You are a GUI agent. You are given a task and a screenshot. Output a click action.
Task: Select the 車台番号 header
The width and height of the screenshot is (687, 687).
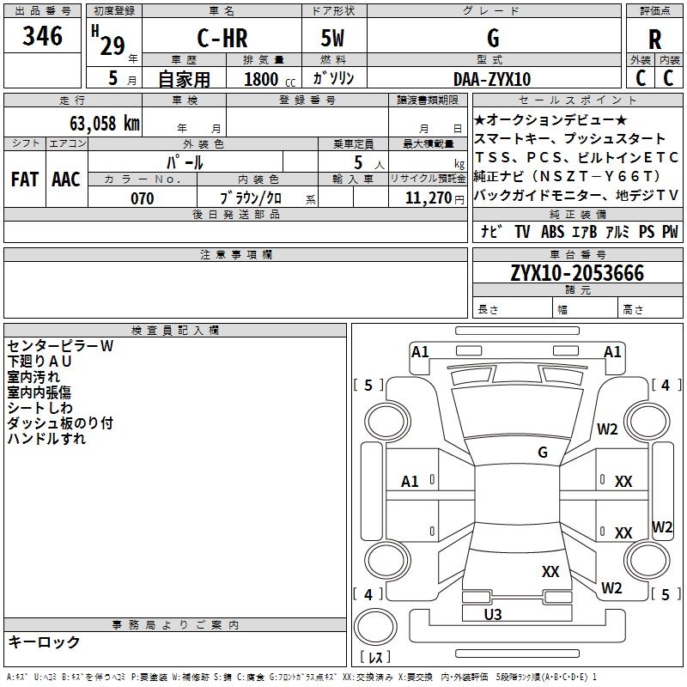(x=577, y=254)
